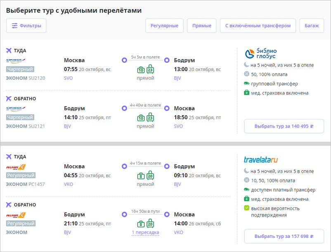Click the 8 kg hand luggage icon for PC1457
Image resolution: width=331 pixels, height=252 pixels.
[x=141, y=176]
